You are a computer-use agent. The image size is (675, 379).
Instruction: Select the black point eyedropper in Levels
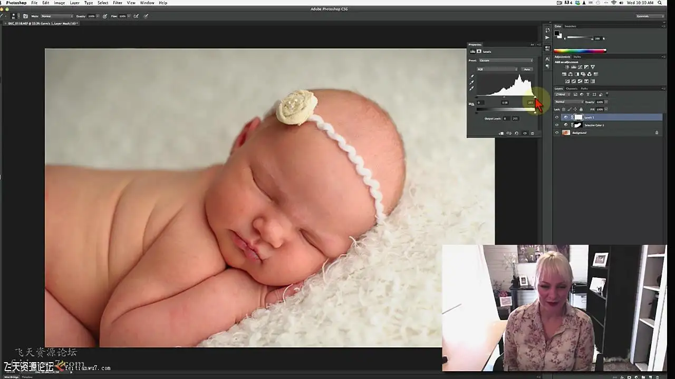pos(472,76)
